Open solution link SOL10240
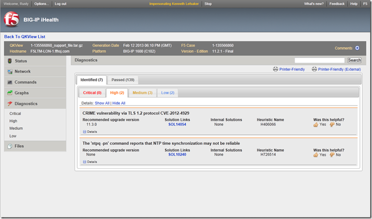Image resolution: width=372 pixels, height=219 pixels. 177,155
